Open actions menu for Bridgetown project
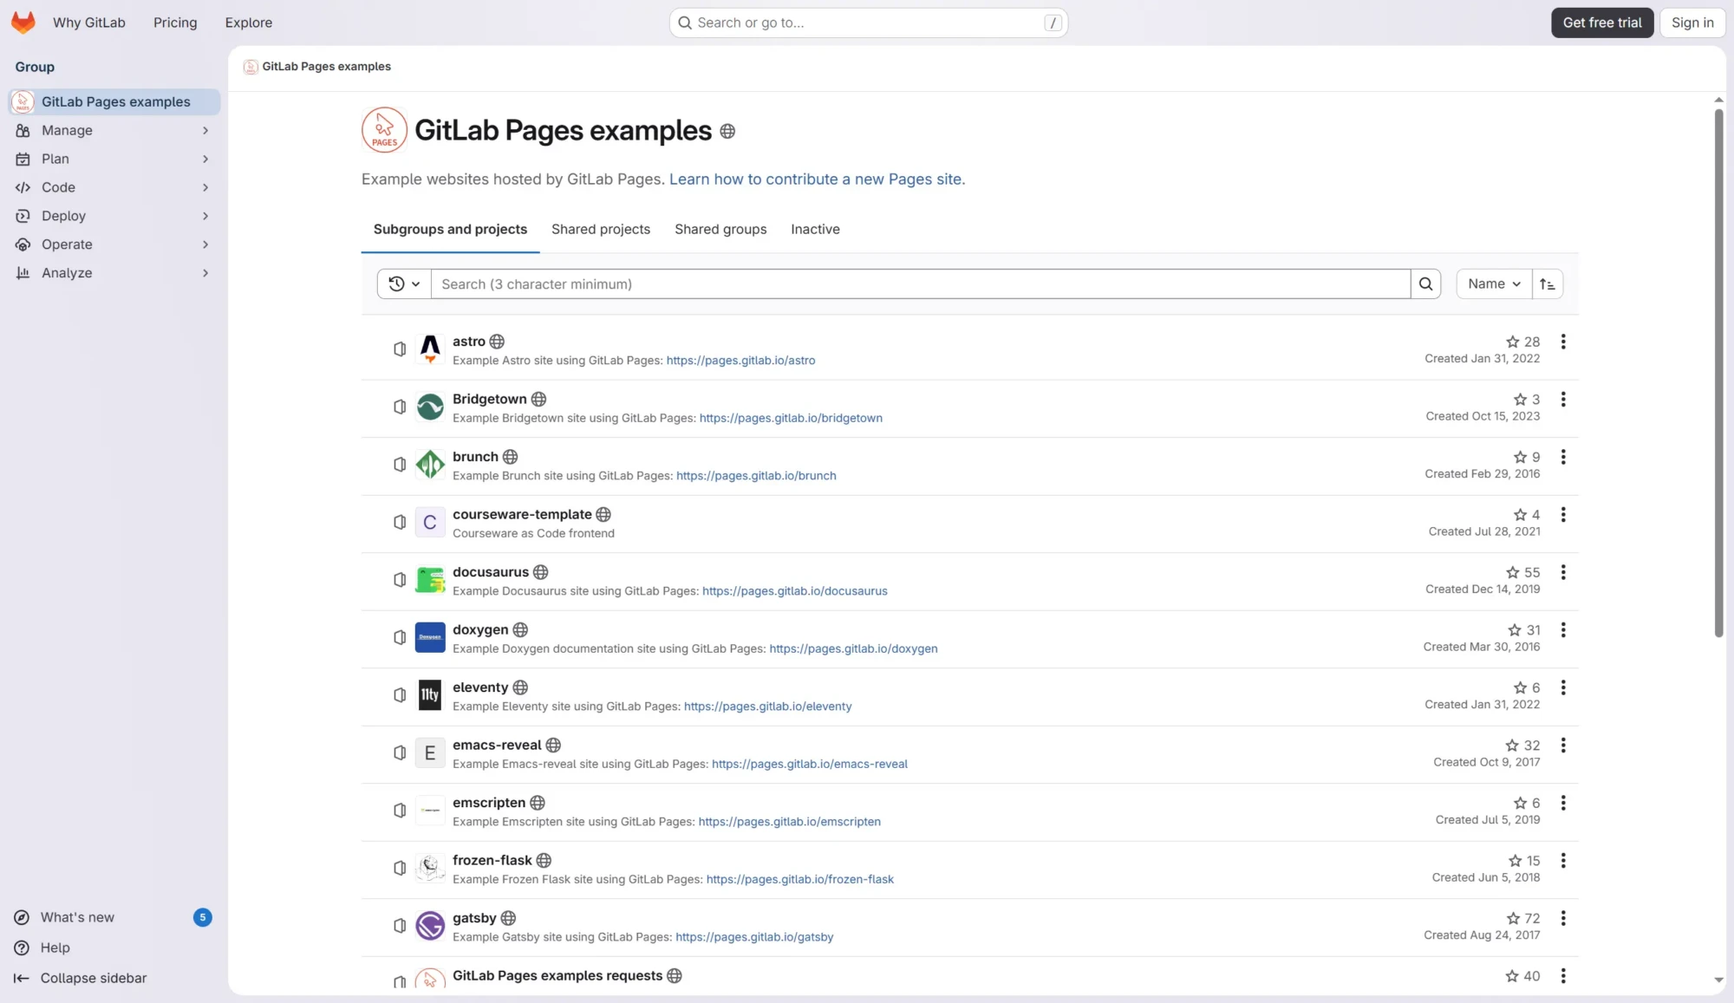The width and height of the screenshot is (1734, 1003). point(1563,399)
